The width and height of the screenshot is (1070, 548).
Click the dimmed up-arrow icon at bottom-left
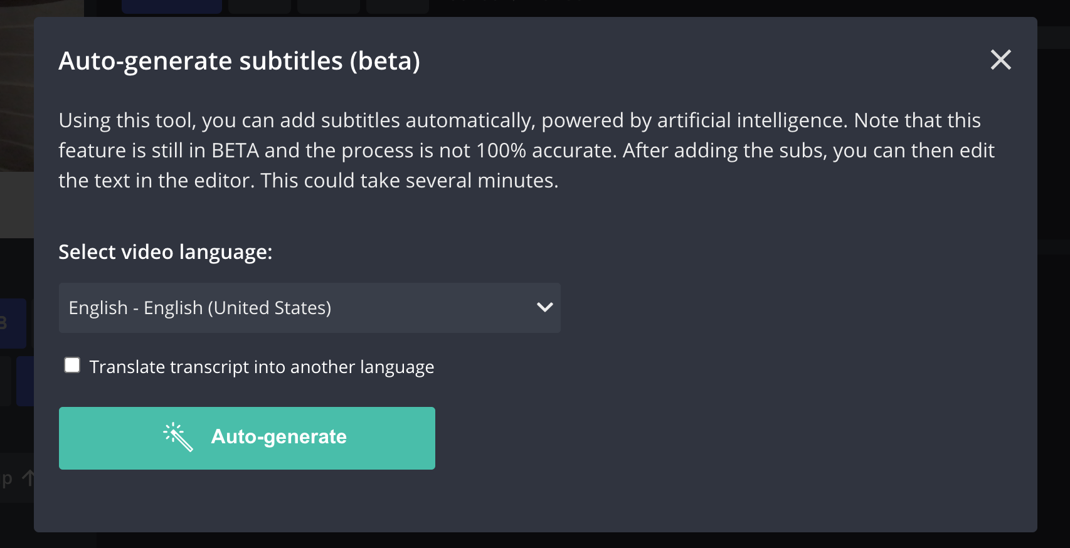28,479
